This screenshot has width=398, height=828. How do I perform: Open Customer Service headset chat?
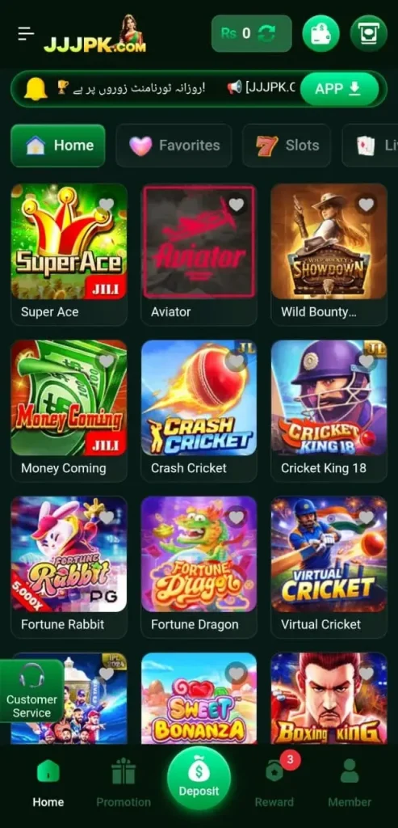[31, 691]
